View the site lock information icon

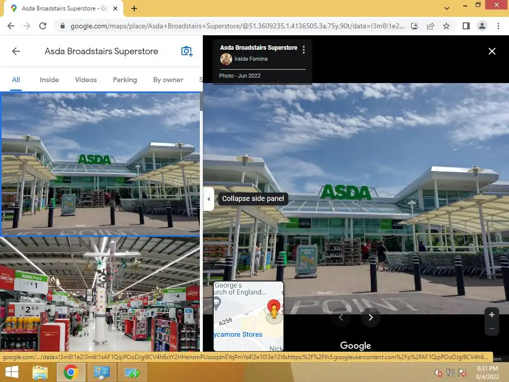(x=63, y=26)
